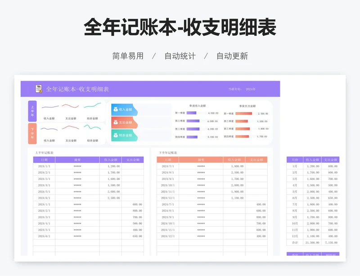Click ***** summary cell in 2024/8/1 income row
This screenshot has height=276, width=360.
tap(201, 172)
